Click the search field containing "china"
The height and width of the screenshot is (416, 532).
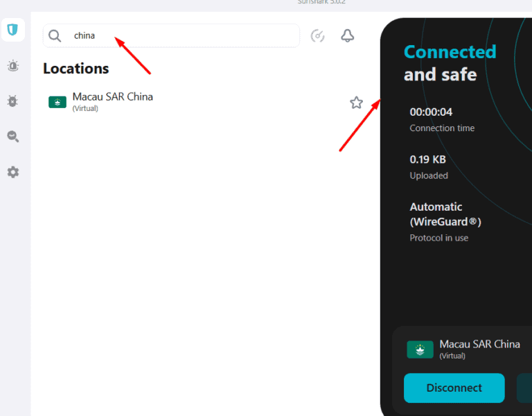click(180, 36)
